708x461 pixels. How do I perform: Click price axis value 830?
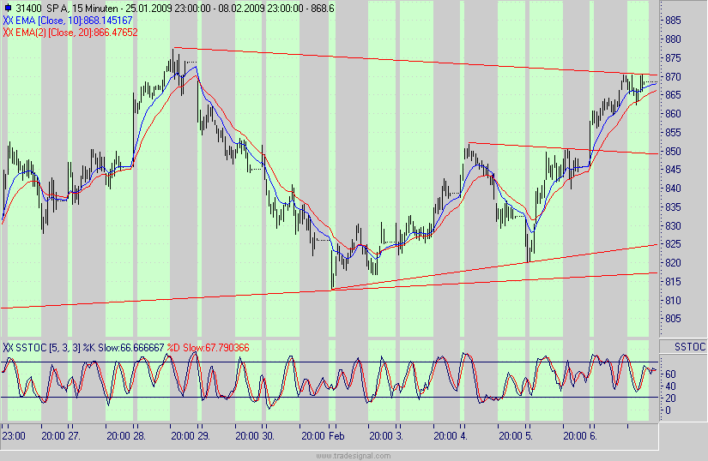[x=673, y=225]
